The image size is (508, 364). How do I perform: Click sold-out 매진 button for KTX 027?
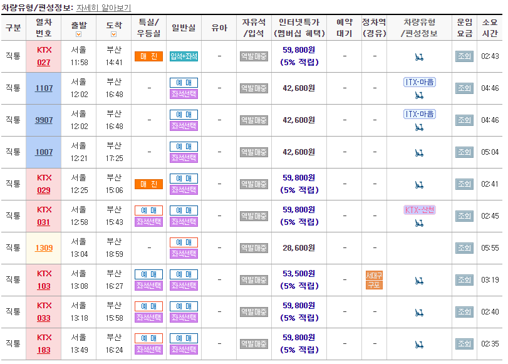(x=148, y=56)
